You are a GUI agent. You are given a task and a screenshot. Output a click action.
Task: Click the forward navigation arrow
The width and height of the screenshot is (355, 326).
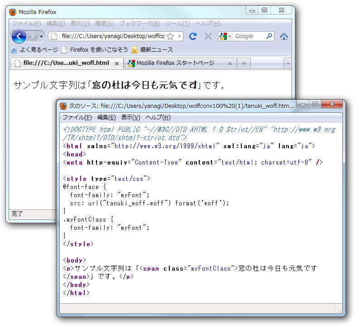(x=33, y=36)
